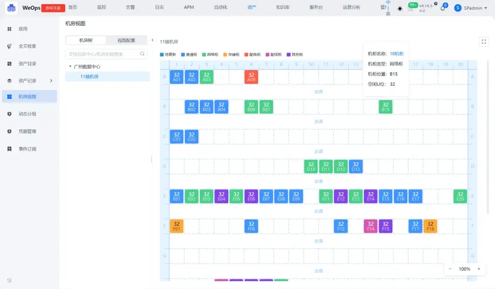Select purple cabinet E04

pos(221,196)
